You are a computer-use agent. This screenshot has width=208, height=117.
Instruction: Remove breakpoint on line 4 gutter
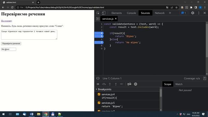[99, 33]
